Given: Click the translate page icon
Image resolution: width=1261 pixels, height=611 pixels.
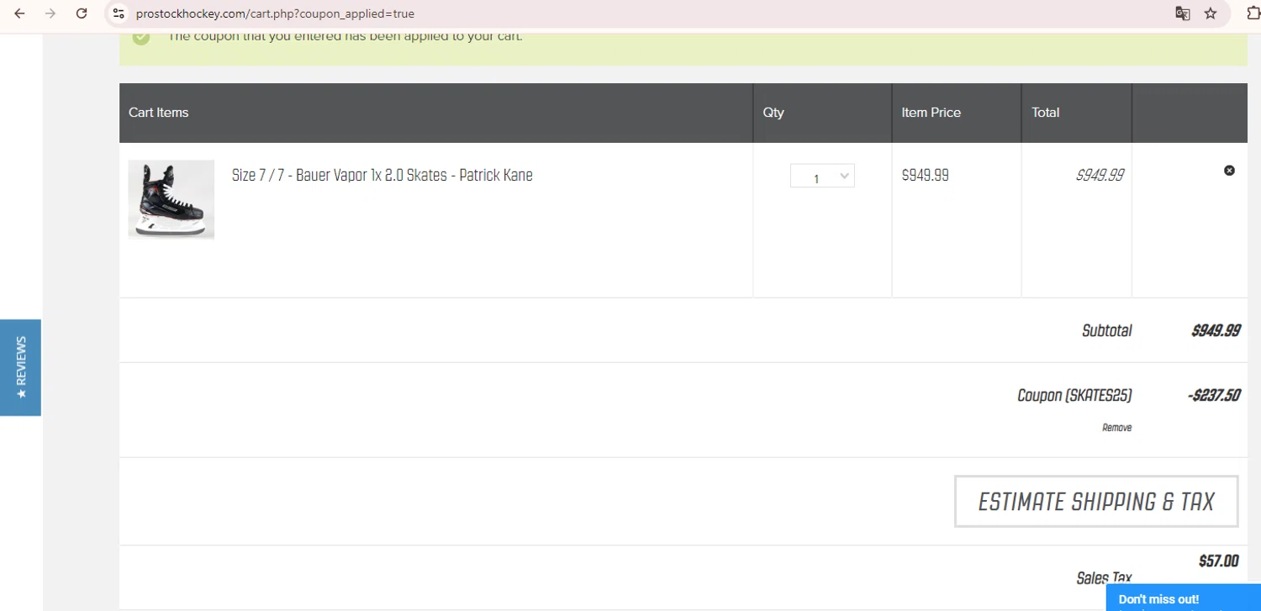Looking at the screenshot, I should coord(1182,13).
